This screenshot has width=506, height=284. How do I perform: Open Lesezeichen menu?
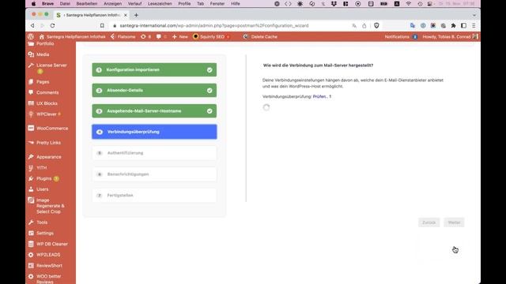(160, 3)
